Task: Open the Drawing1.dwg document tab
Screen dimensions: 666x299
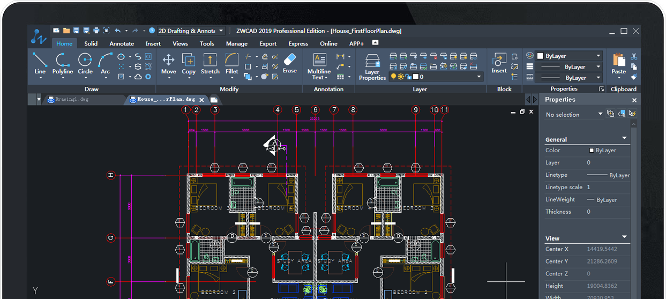Action: point(71,99)
